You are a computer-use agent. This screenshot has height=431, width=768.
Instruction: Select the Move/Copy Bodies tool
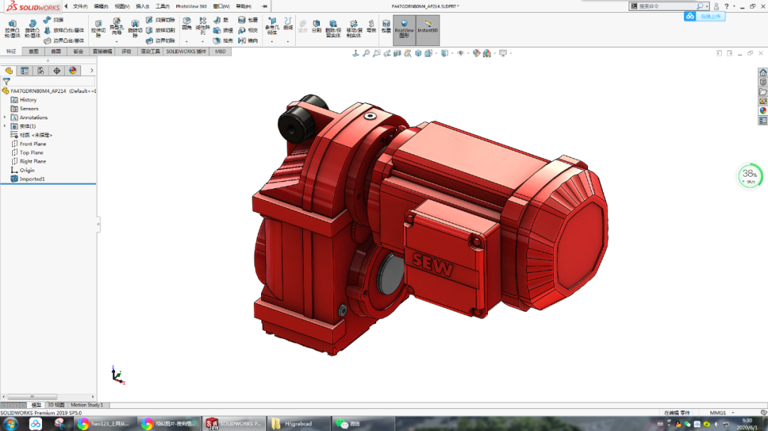point(354,29)
